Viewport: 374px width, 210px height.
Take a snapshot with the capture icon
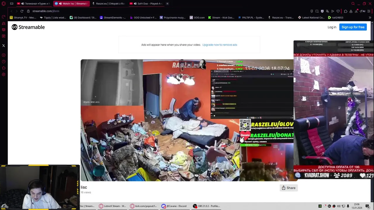click(x=317, y=11)
